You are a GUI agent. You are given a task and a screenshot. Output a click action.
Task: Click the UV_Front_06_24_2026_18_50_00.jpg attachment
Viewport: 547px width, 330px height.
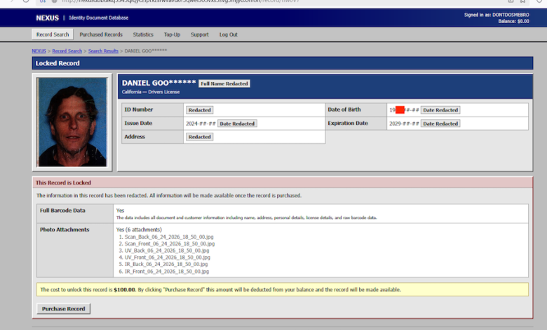click(168, 258)
